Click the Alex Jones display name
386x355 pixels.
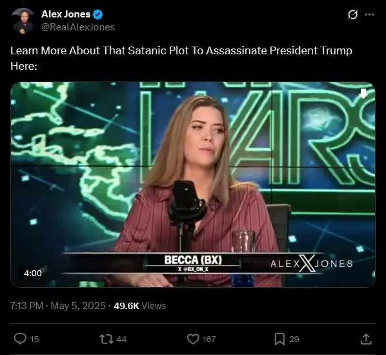66,14
